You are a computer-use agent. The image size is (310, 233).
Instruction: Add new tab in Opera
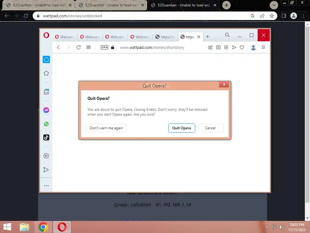[x=207, y=37]
